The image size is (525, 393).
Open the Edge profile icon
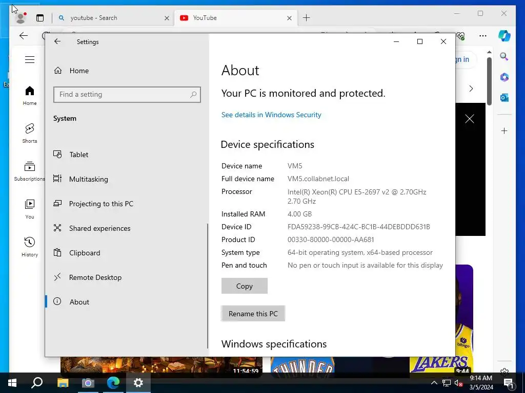point(21,18)
